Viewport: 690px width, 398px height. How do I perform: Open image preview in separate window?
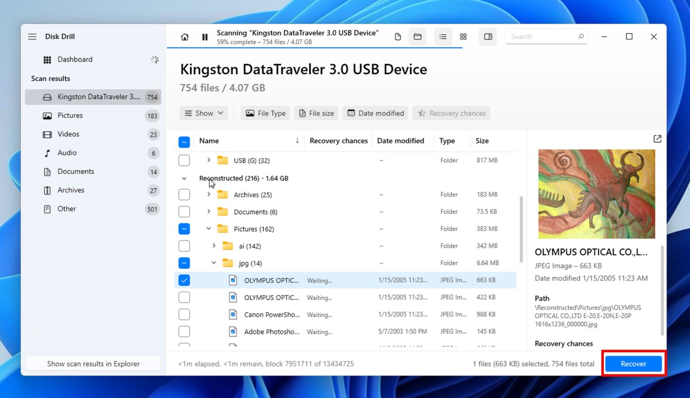tap(657, 139)
